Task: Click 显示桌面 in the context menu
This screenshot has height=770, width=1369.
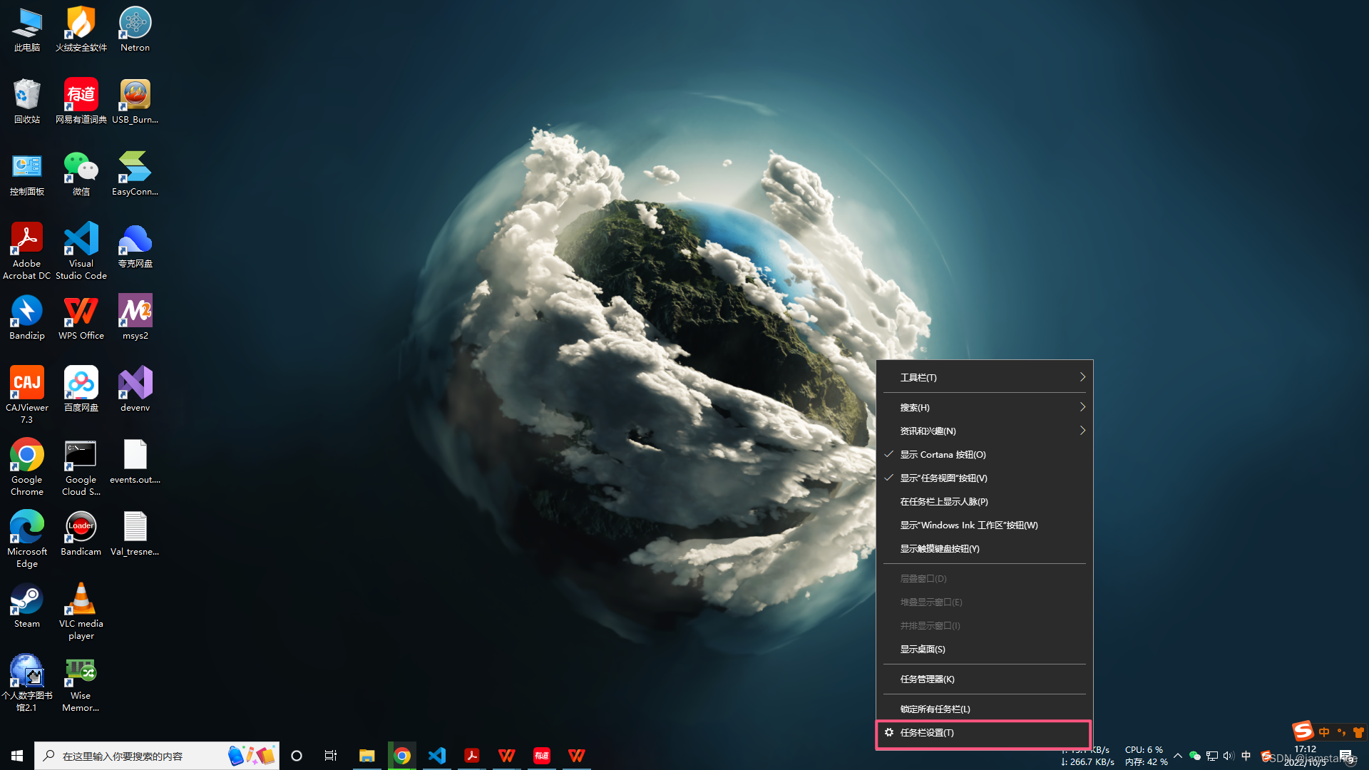Action: [x=923, y=650]
